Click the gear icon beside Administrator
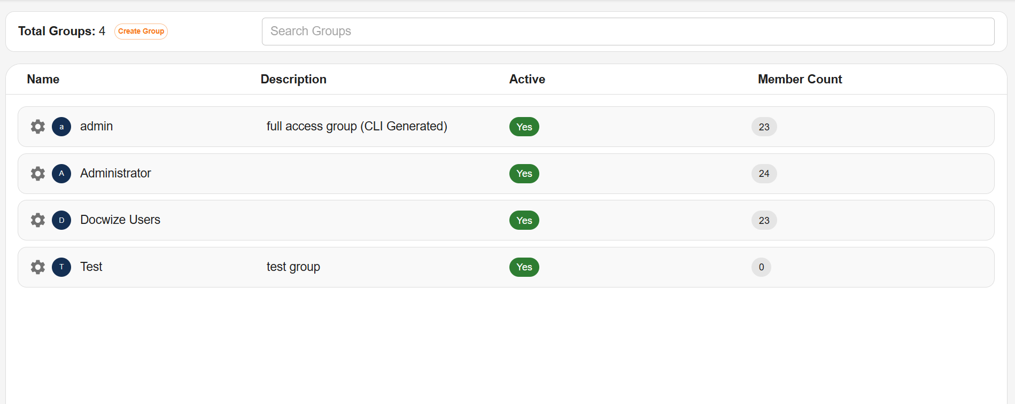 pyautogui.click(x=38, y=174)
